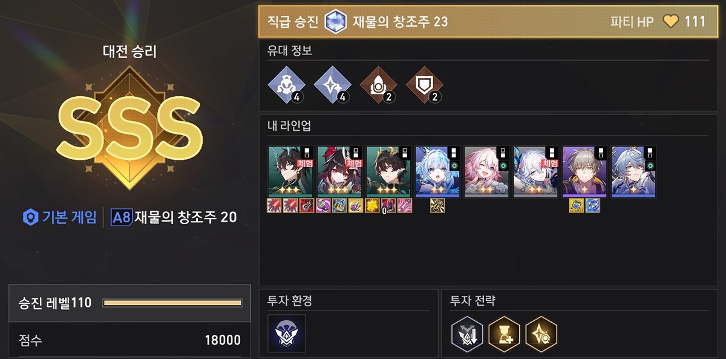Screen dimensions: 726x359
Task: Click the diamond gem icon in 직급 승진 banner
Action: pos(334,22)
